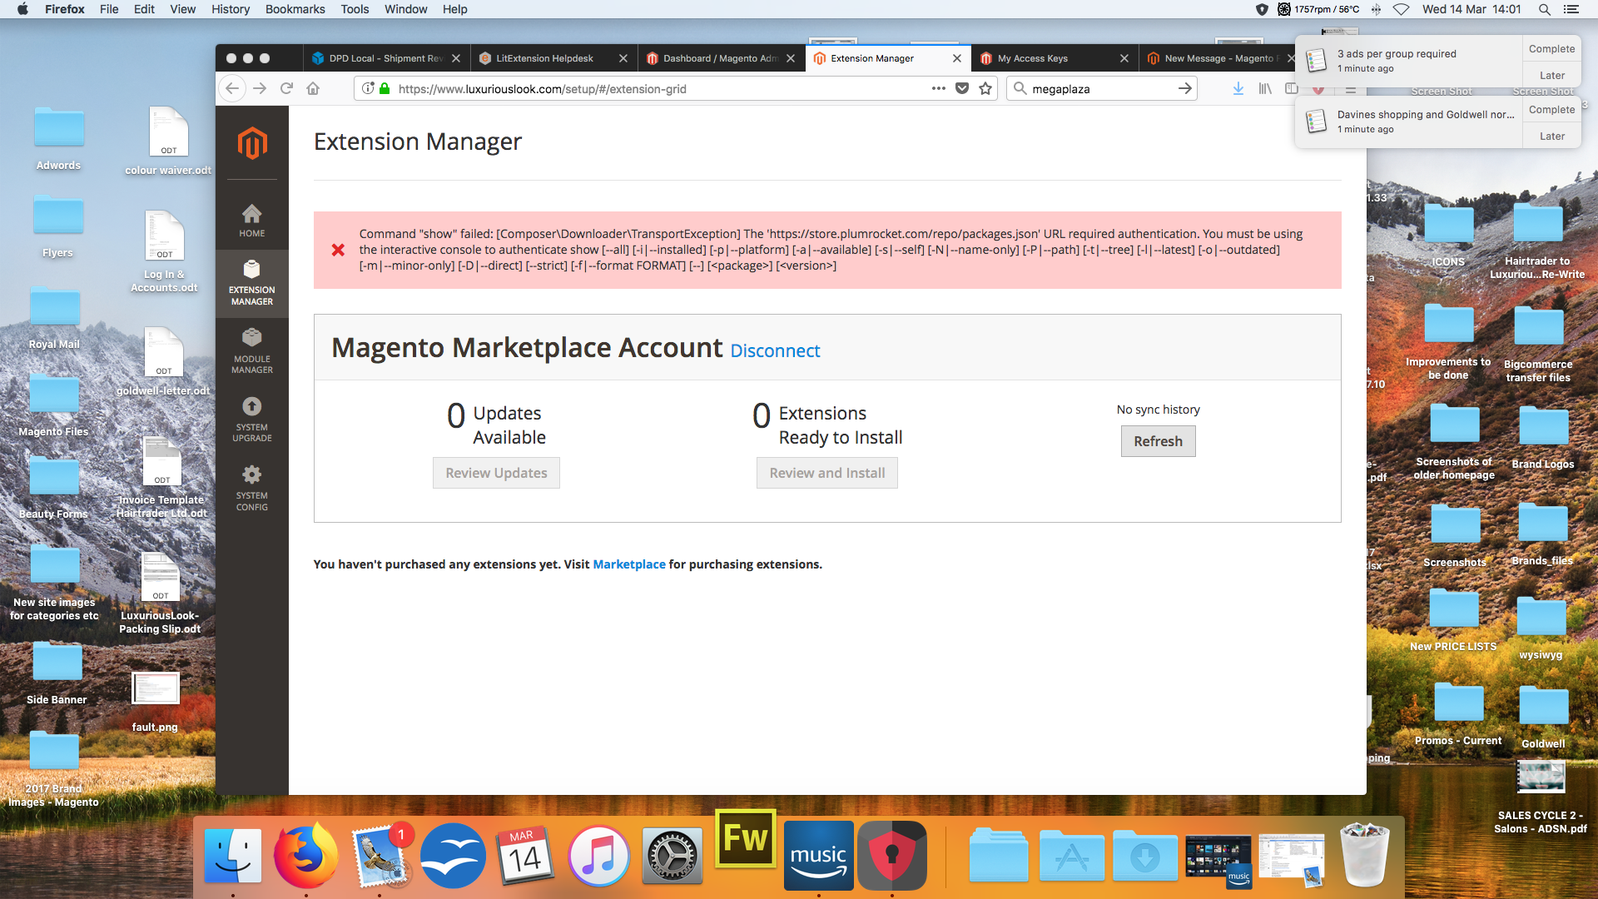Open the Firefox Downloads panel
Screen dimensions: 1598x899
coord(1238,88)
